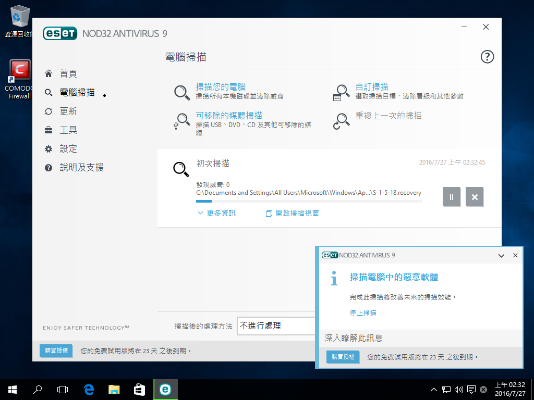The image size is (534, 400).
Task: Go to 首頁 in the sidebar
Action: click(x=68, y=73)
